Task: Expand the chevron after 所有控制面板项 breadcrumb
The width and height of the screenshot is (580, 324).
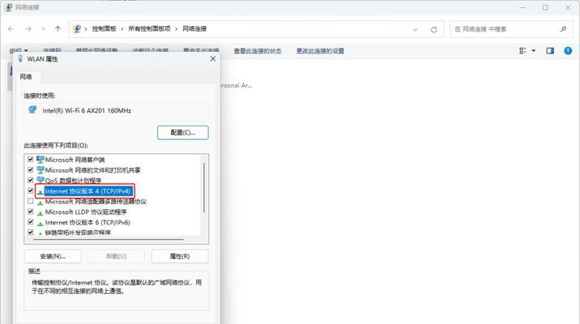Action: coord(176,29)
